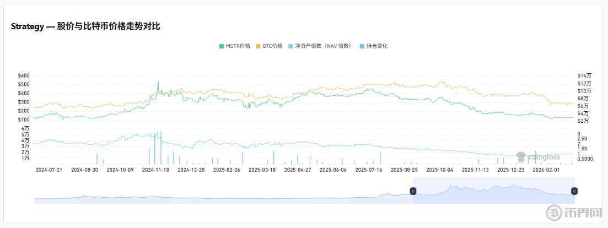Click the 3万 holdings axis label

[25, 146]
